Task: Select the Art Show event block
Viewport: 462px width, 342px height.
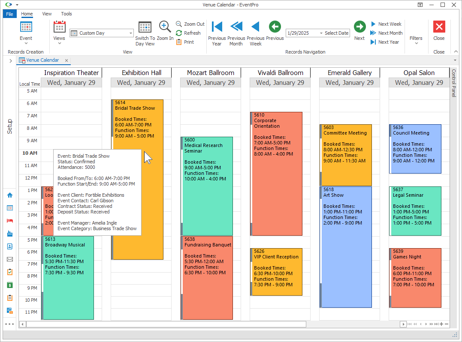Action: [346, 247]
